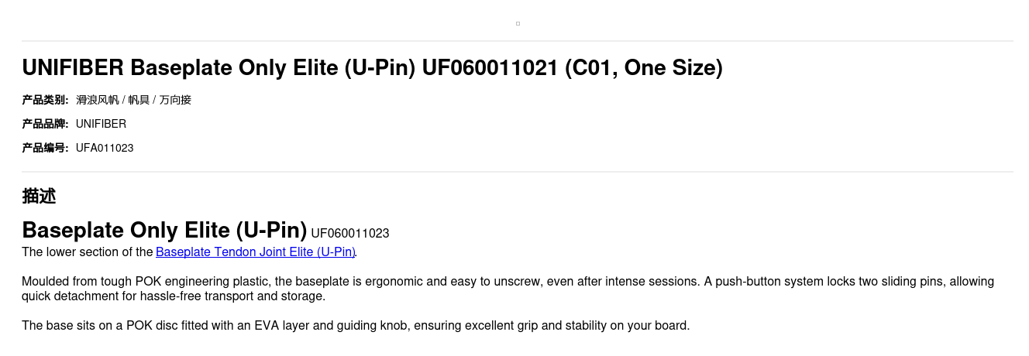
Task: Click the paragraph starting 'The base sits'
Action: pyautogui.click(x=355, y=326)
